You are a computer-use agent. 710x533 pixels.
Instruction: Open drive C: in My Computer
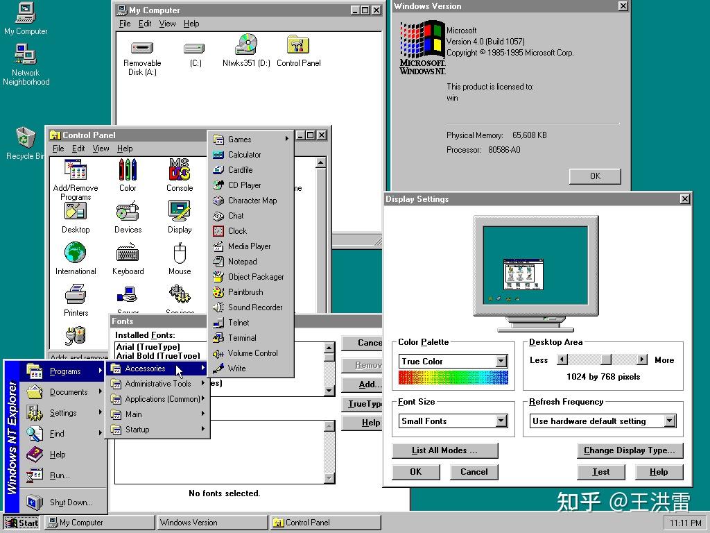(194, 50)
